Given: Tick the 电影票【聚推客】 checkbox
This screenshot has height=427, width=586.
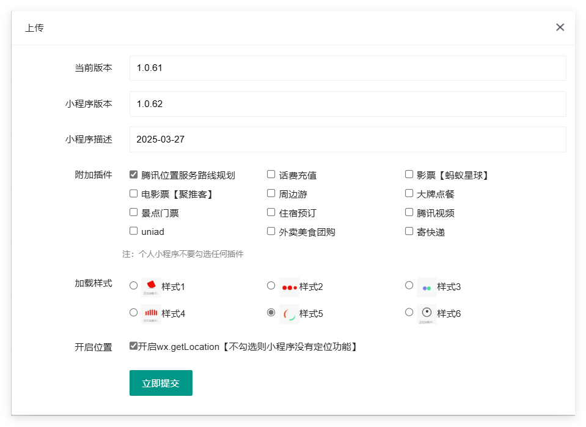Looking at the screenshot, I should coord(133,193).
